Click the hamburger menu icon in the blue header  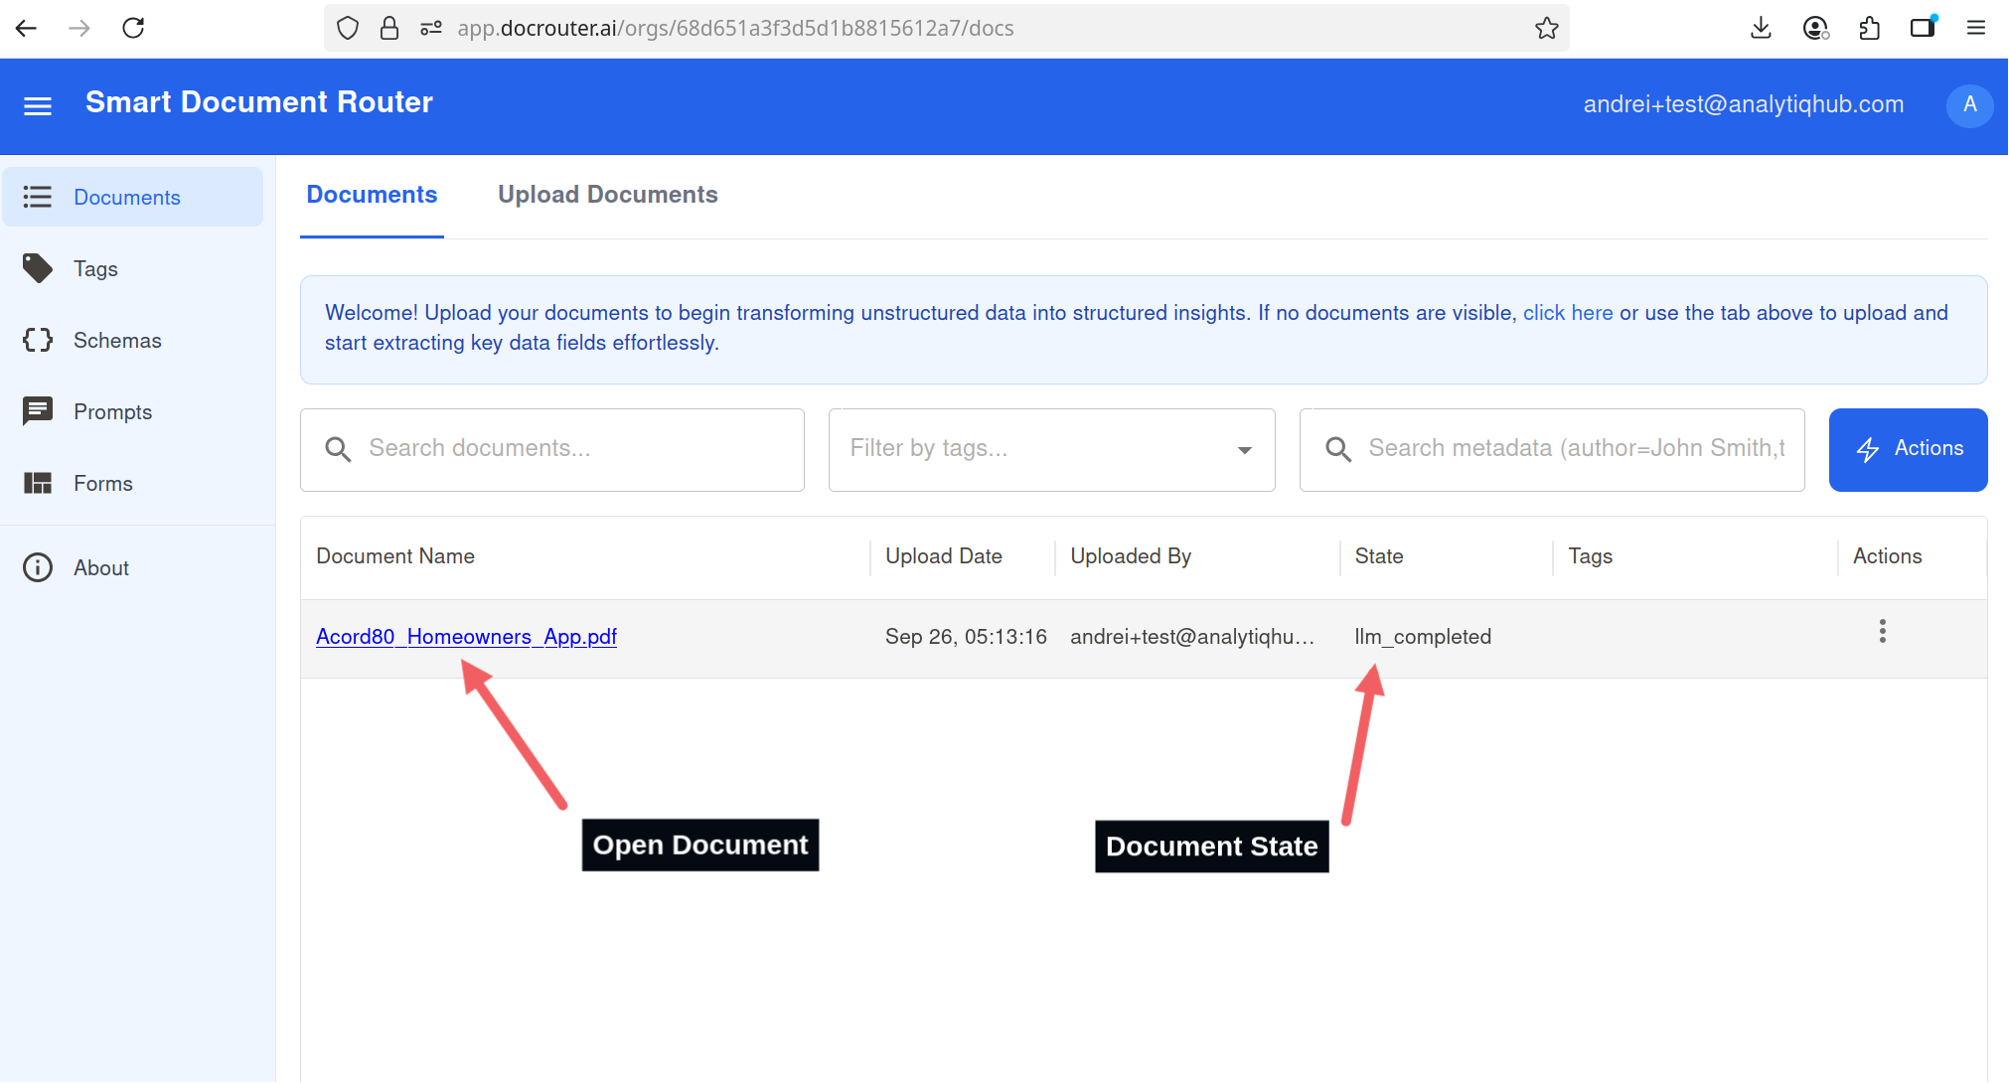[x=38, y=105]
